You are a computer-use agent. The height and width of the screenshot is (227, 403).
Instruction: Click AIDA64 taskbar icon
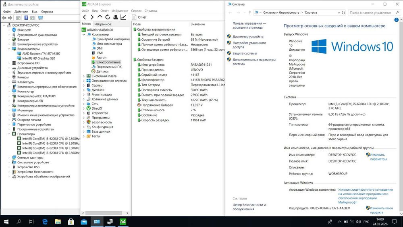[x=123, y=222]
